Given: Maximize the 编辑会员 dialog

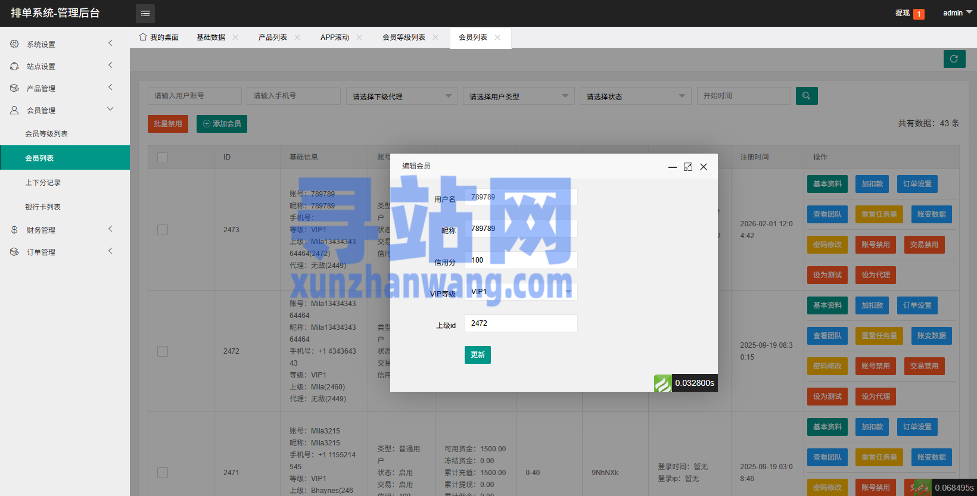Looking at the screenshot, I should point(687,167).
